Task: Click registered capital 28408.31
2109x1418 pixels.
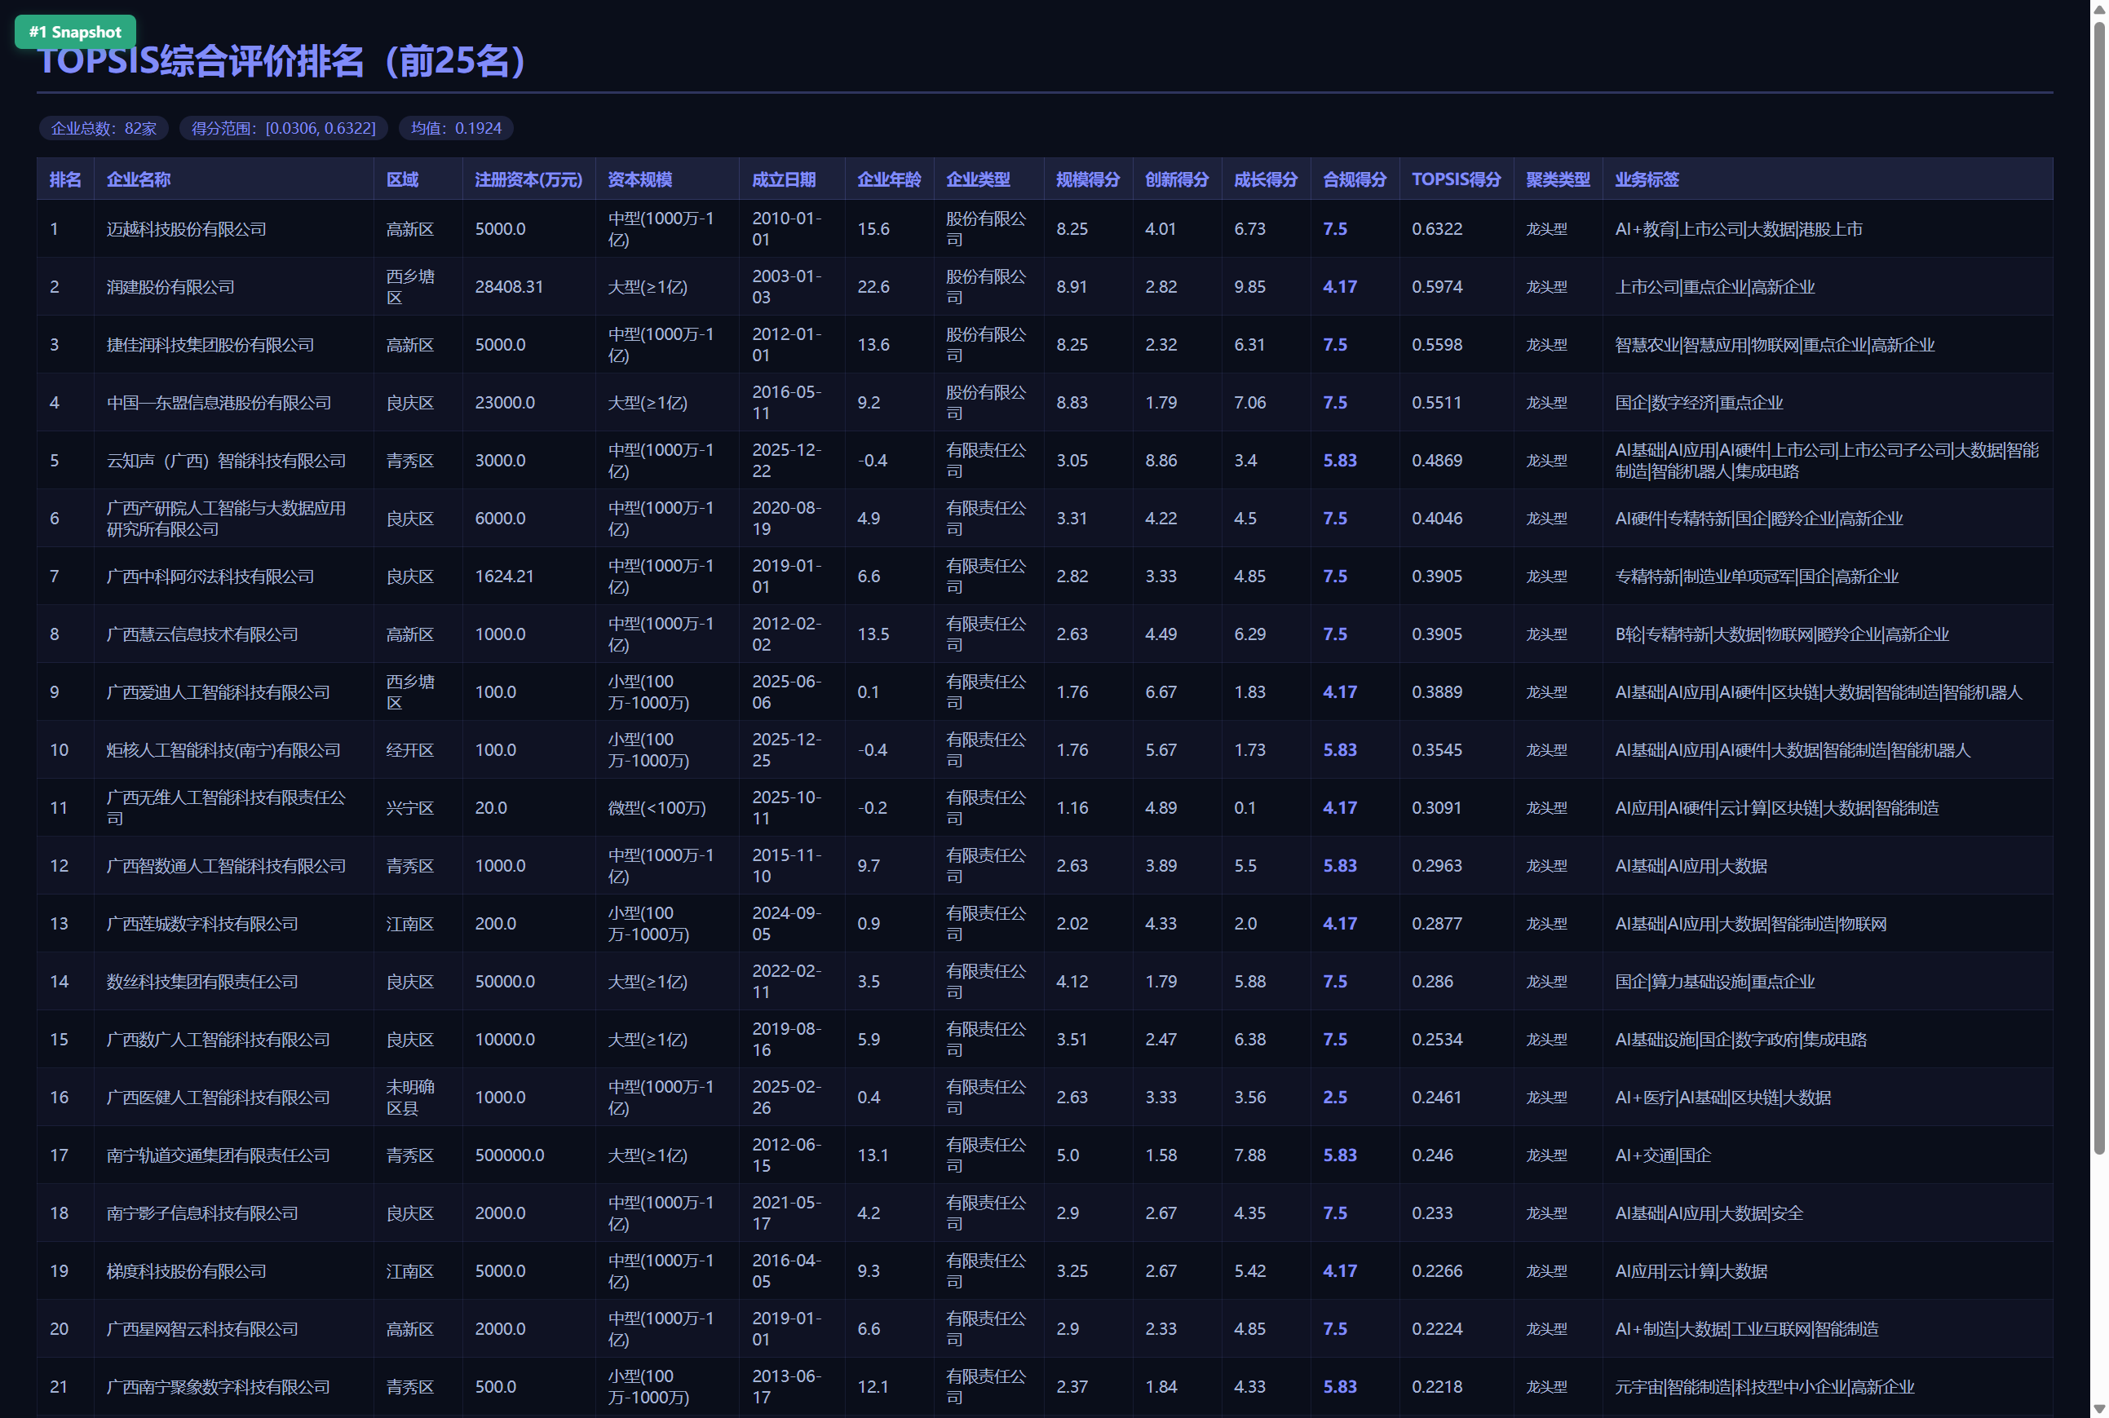Action: (509, 287)
